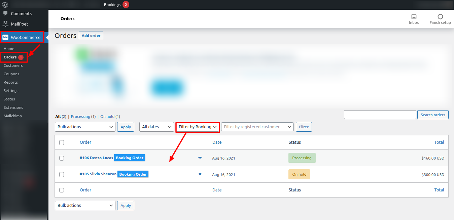Preview order #105 with eye icon

tap(200, 174)
